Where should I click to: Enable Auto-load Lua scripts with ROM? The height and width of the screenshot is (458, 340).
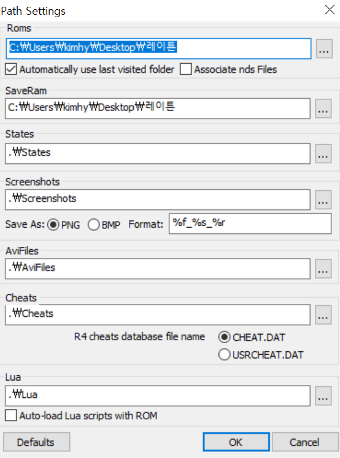[x=11, y=416]
